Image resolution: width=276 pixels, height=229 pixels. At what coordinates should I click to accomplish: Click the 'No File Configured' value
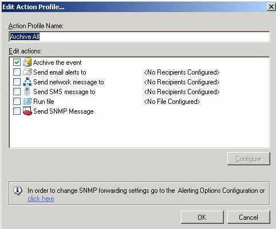point(172,102)
